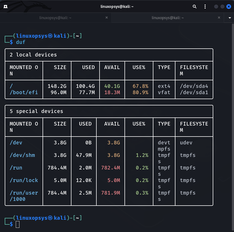The image size is (234, 232).
Task: Click the window title linuxopsys@kali
Action: pyautogui.click(x=117, y=7)
